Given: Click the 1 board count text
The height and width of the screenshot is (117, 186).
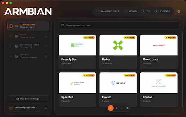Looking at the screenshot, I should coord(105,101).
